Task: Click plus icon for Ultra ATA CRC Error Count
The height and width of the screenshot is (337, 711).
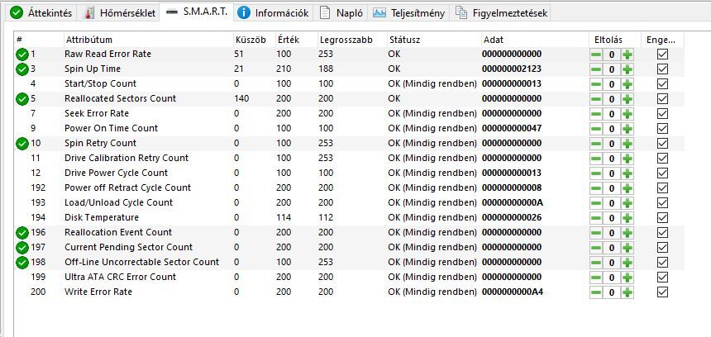Action: 627,278
